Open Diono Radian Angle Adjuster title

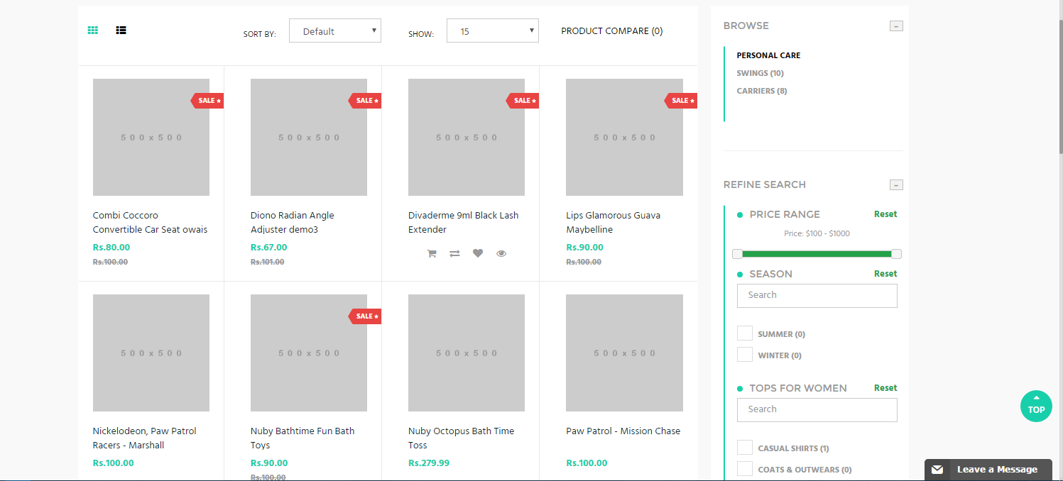[x=293, y=222]
